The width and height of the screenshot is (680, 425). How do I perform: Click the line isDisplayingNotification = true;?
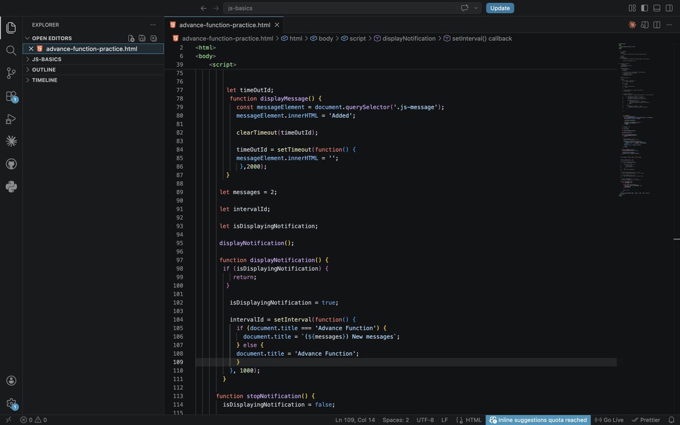tap(284, 303)
